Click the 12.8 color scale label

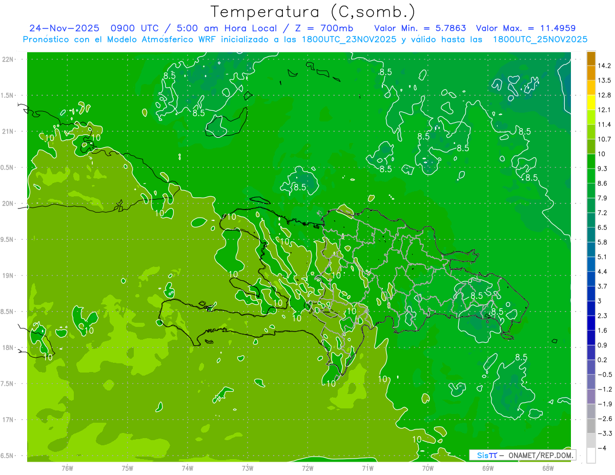[604, 95]
